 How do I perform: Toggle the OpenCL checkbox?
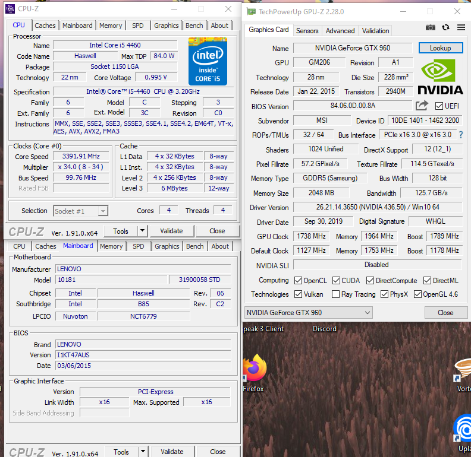pos(298,280)
